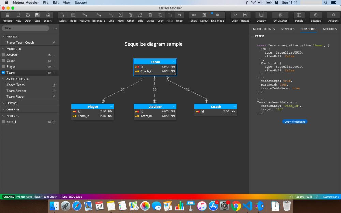Toggle visibility of the Team model

[x=49, y=73]
